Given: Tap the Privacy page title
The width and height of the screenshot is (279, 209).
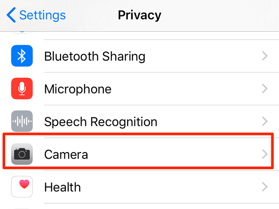Looking at the screenshot, I should pyautogui.click(x=139, y=15).
